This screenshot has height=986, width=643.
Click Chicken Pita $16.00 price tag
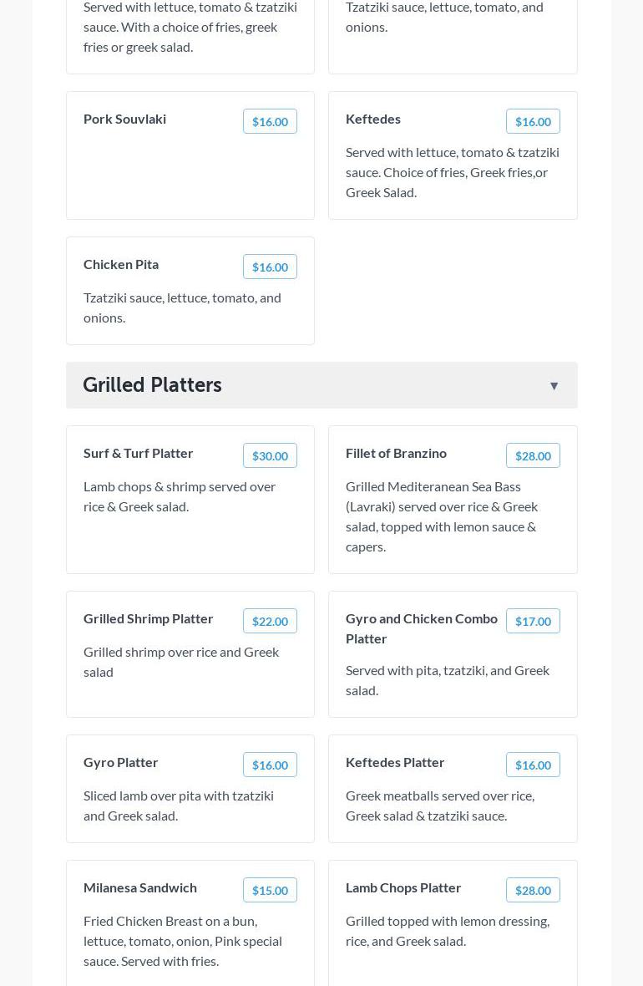270,267
